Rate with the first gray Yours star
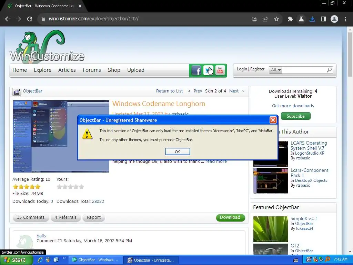 tap(59, 187)
